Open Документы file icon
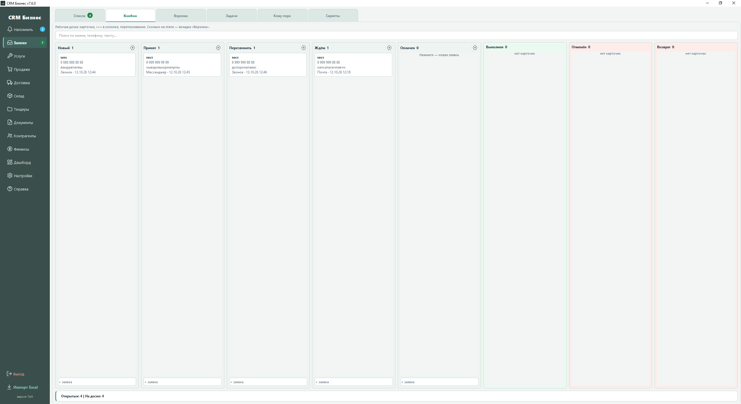The height and width of the screenshot is (404, 741). [x=10, y=122]
